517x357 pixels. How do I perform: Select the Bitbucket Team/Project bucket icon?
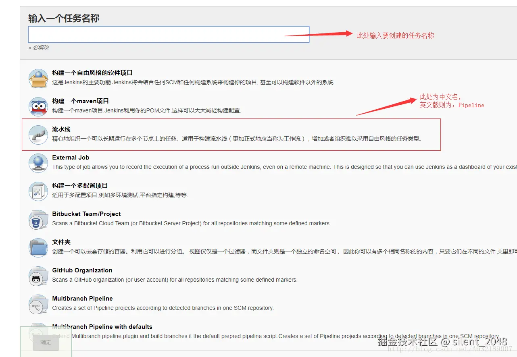[x=38, y=219]
